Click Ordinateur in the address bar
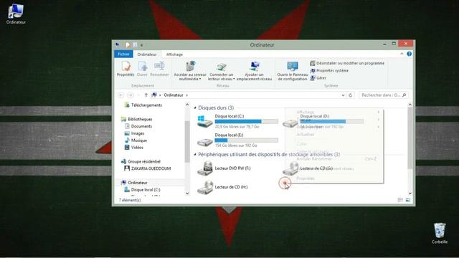The image size is (459, 258). pyautogui.click(x=174, y=95)
